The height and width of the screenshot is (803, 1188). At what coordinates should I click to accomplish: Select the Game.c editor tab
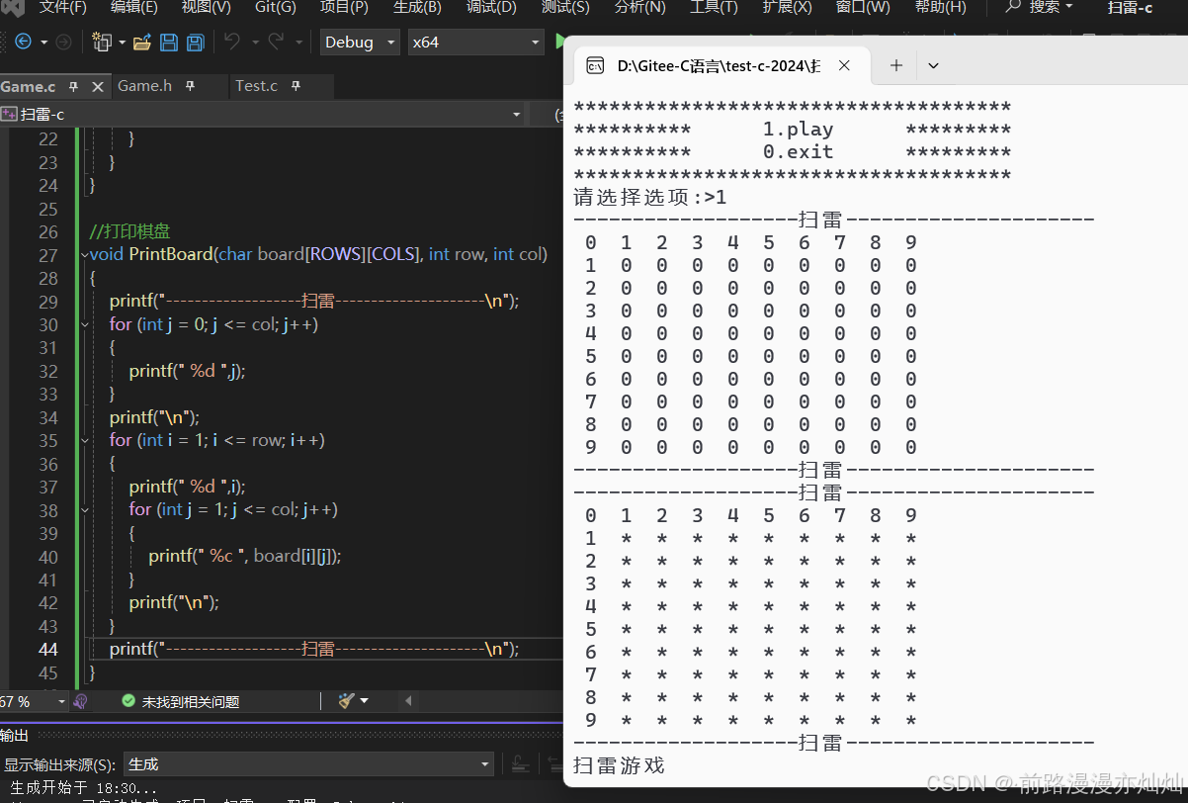point(29,86)
